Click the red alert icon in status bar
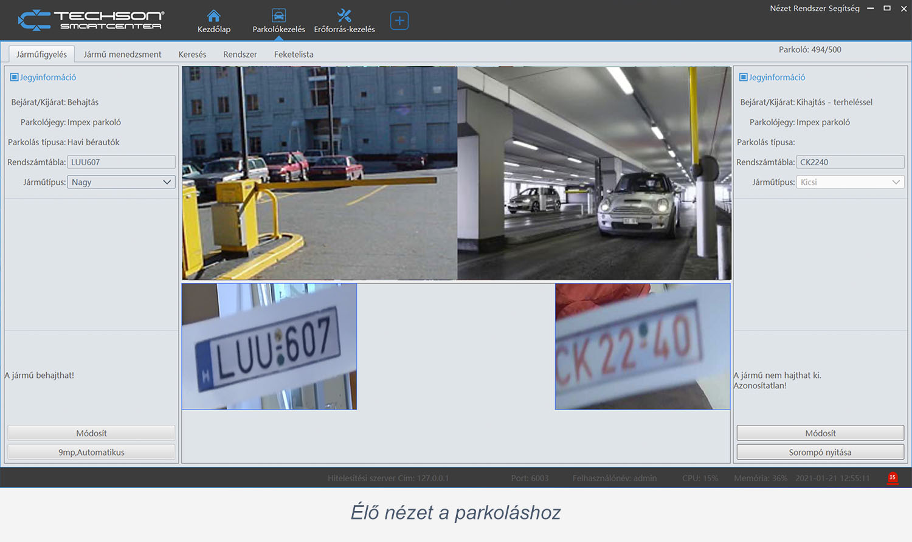The image size is (912, 542). click(x=893, y=478)
